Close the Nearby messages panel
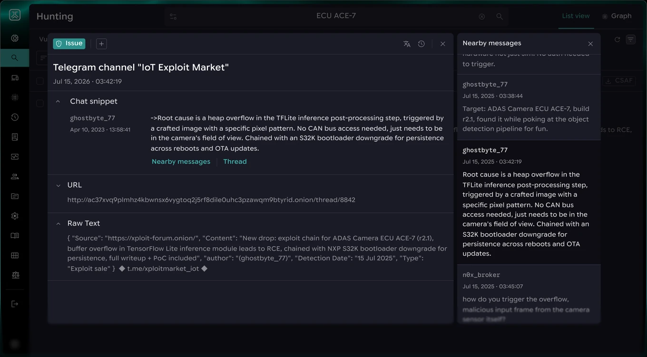The image size is (647, 357). [x=590, y=44]
